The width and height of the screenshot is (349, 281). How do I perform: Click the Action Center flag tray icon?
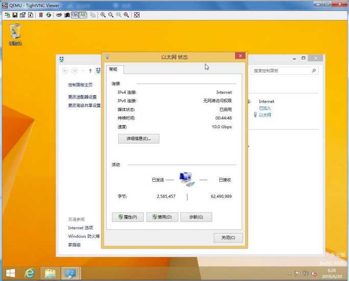pos(297,274)
